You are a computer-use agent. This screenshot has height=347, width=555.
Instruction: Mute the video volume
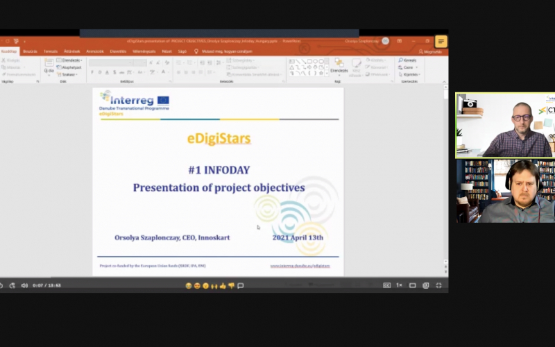tap(24, 285)
